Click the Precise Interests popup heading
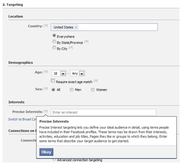This screenshot has width=182, height=164. tap(54, 121)
